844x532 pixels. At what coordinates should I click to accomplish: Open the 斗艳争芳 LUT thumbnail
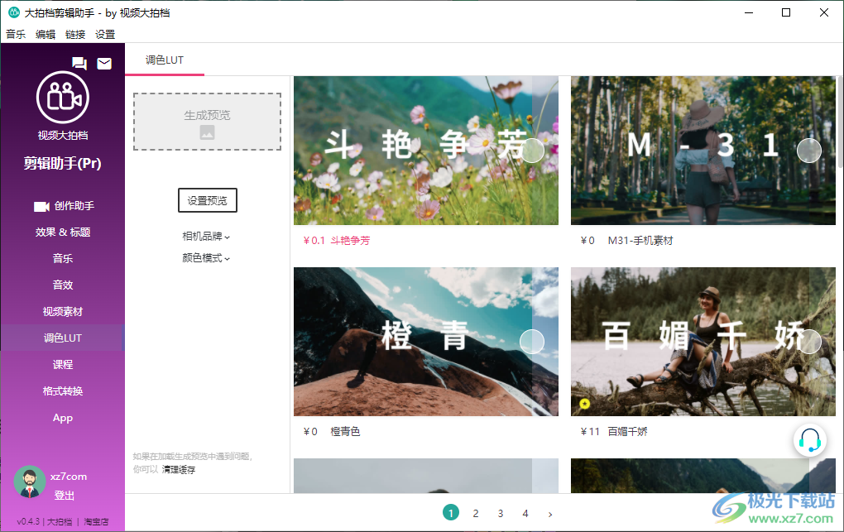click(x=426, y=151)
